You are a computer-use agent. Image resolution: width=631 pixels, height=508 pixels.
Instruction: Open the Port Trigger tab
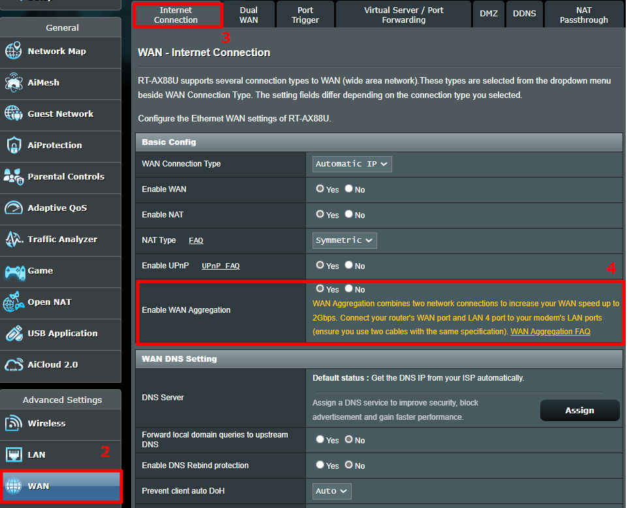pos(305,15)
